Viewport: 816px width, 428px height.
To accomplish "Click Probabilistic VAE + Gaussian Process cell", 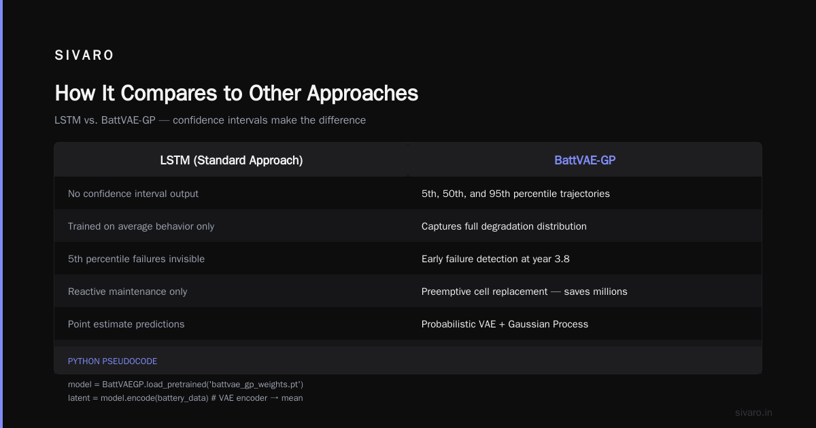I will tap(585, 324).
